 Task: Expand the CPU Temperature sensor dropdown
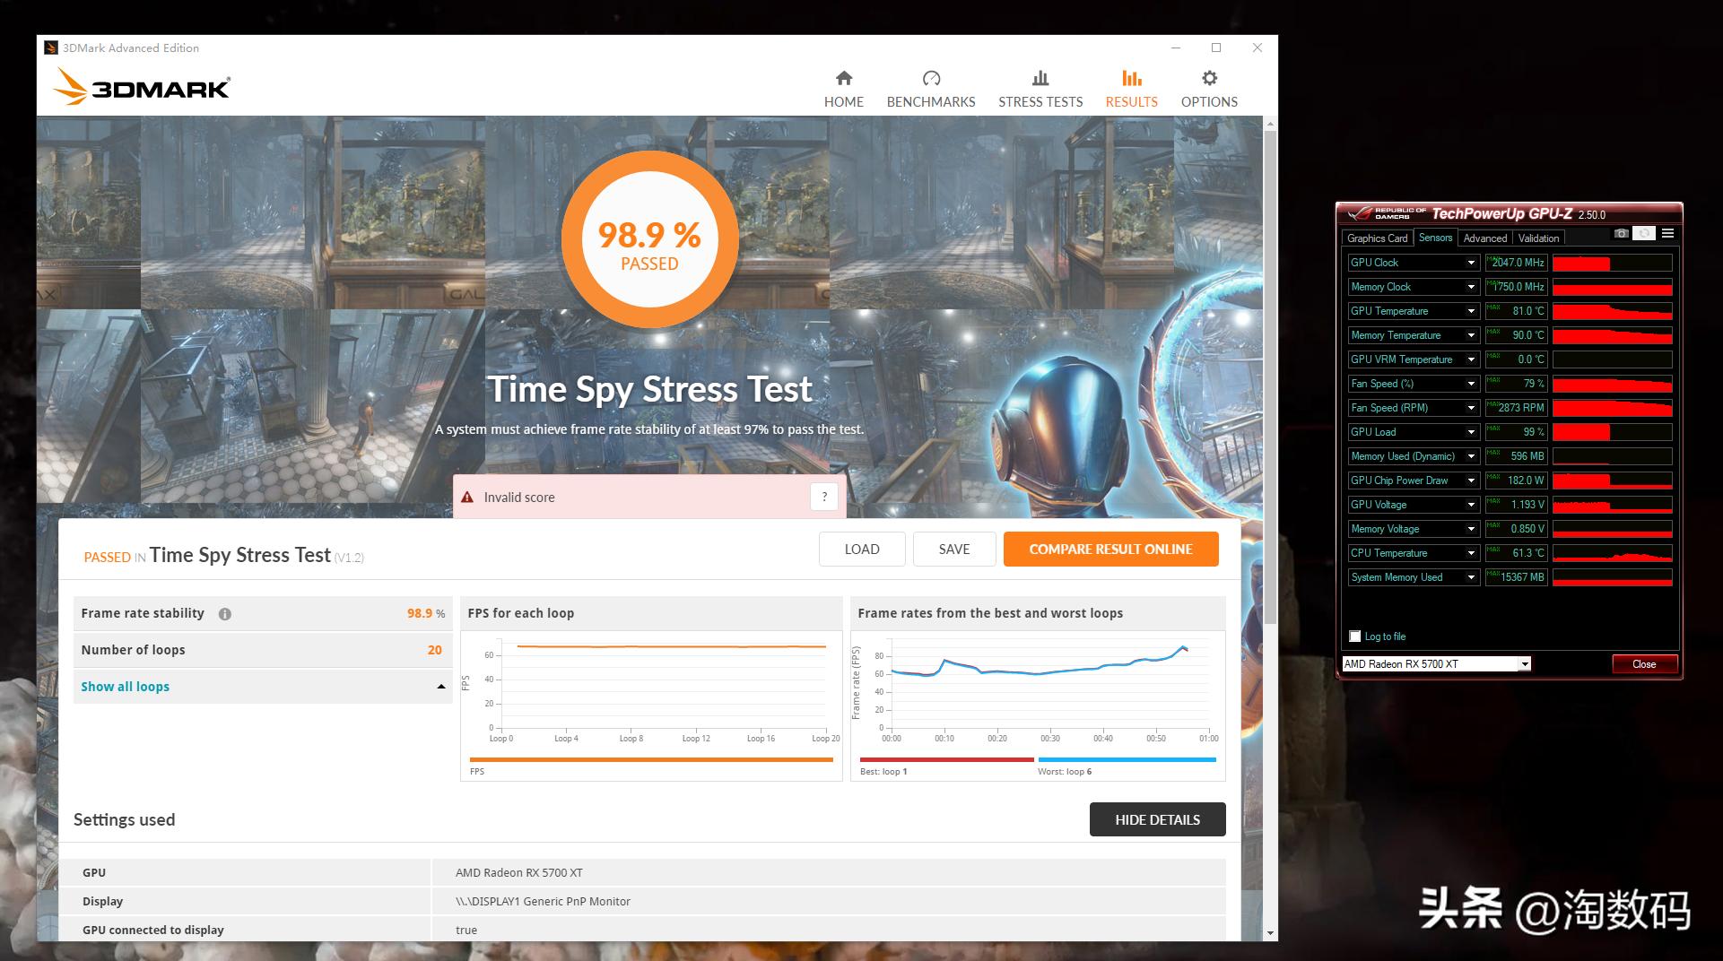pyautogui.click(x=1471, y=553)
